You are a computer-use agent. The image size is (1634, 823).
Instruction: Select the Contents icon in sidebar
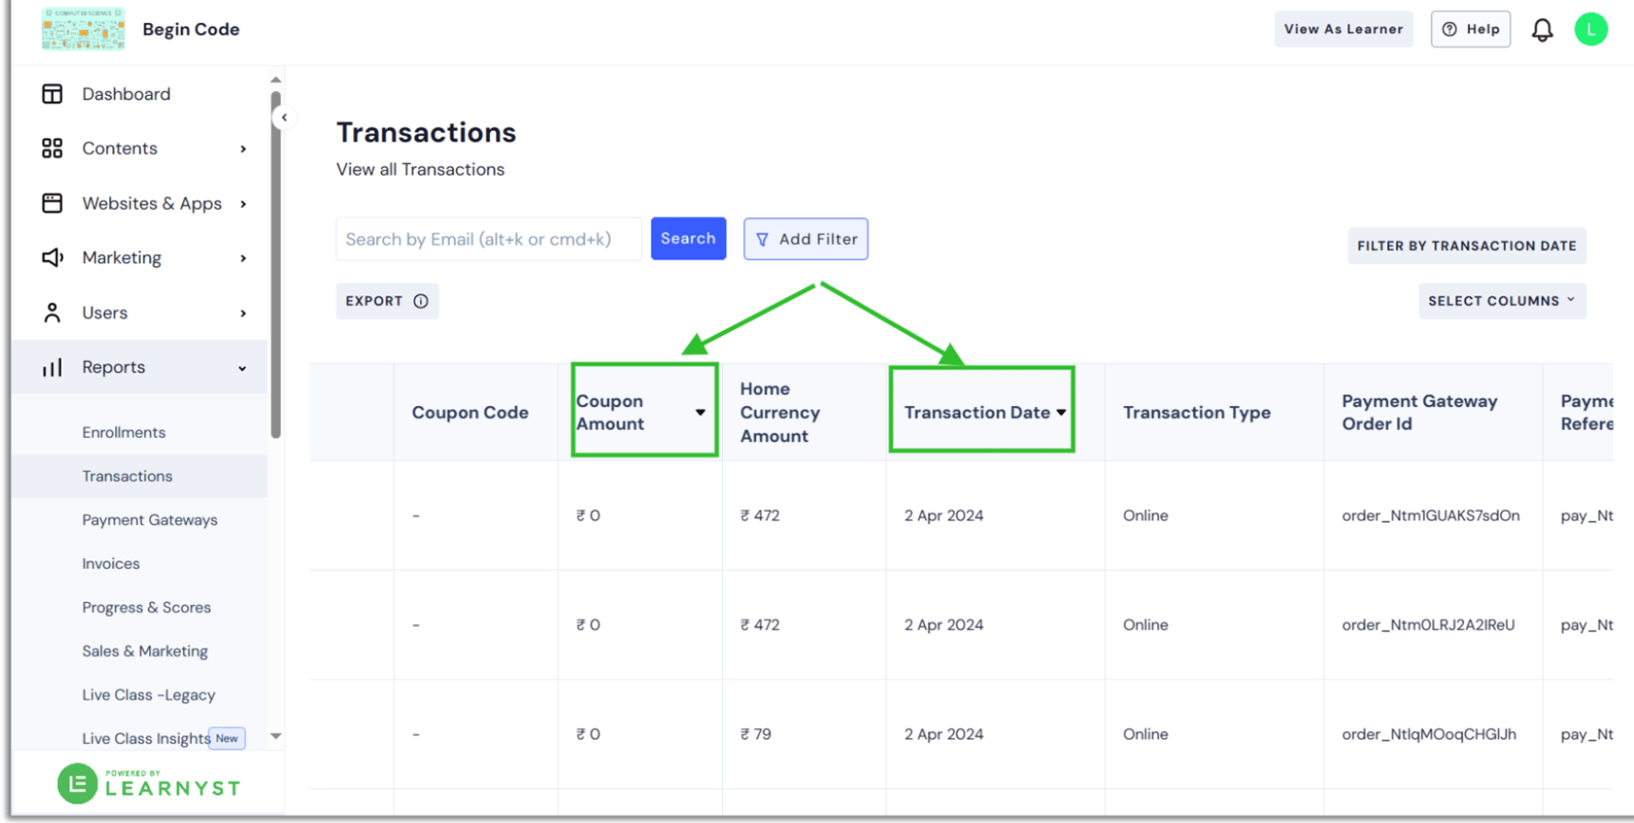pos(51,148)
